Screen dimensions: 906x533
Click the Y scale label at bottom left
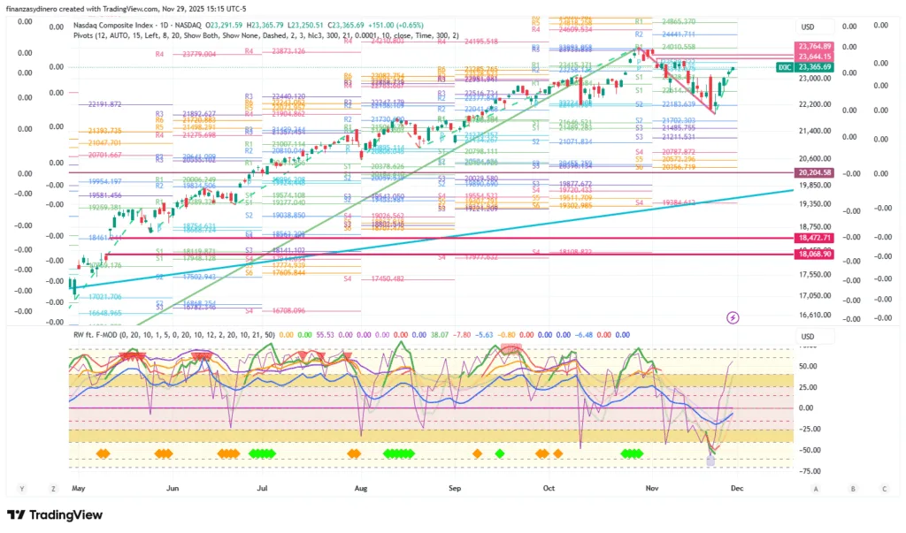pos(22,488)
